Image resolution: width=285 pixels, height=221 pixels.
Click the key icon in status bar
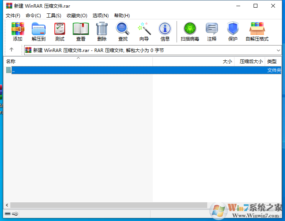coord(15,214)
